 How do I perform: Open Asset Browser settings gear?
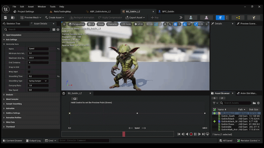[x=258, y=103]
